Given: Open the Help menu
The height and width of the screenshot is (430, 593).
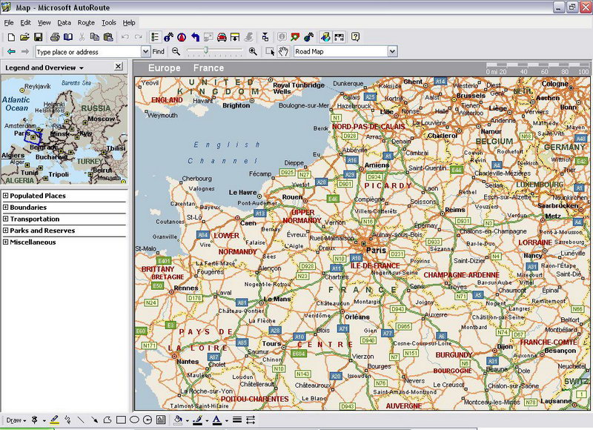Looking at the screenshot, I should point(129,23).
